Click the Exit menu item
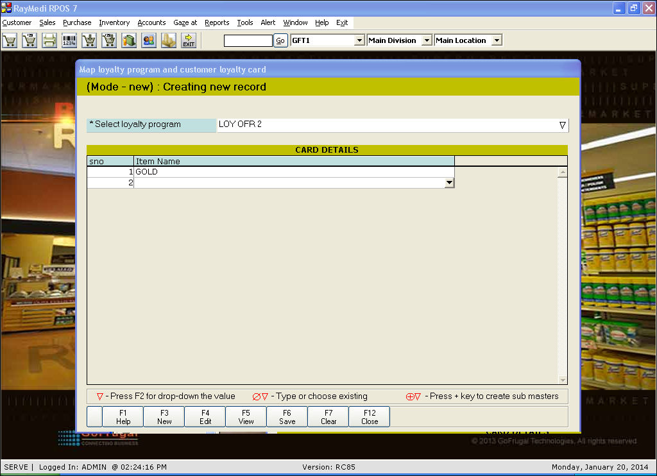Viewport: 657px width, 476px height. pos(342,22)
